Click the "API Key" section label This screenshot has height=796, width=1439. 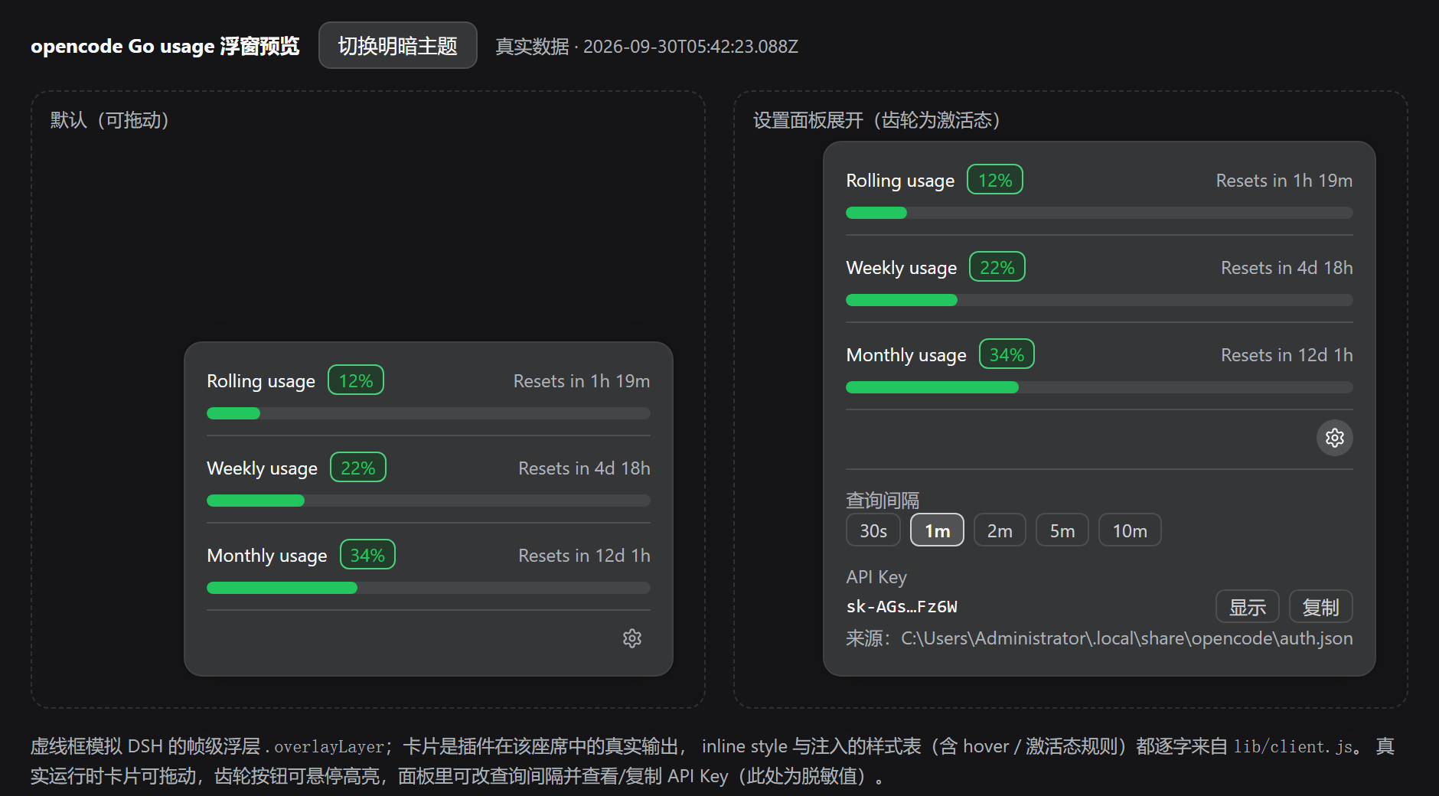click(876, 577)
